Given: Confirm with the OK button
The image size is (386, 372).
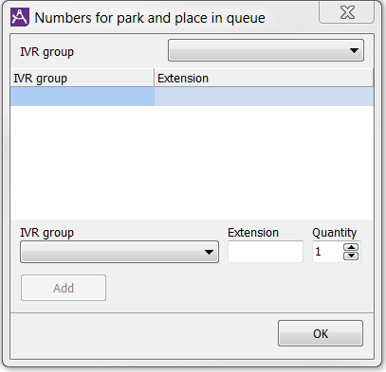Looking at the screenshot, I should click(x=321, y=333).
